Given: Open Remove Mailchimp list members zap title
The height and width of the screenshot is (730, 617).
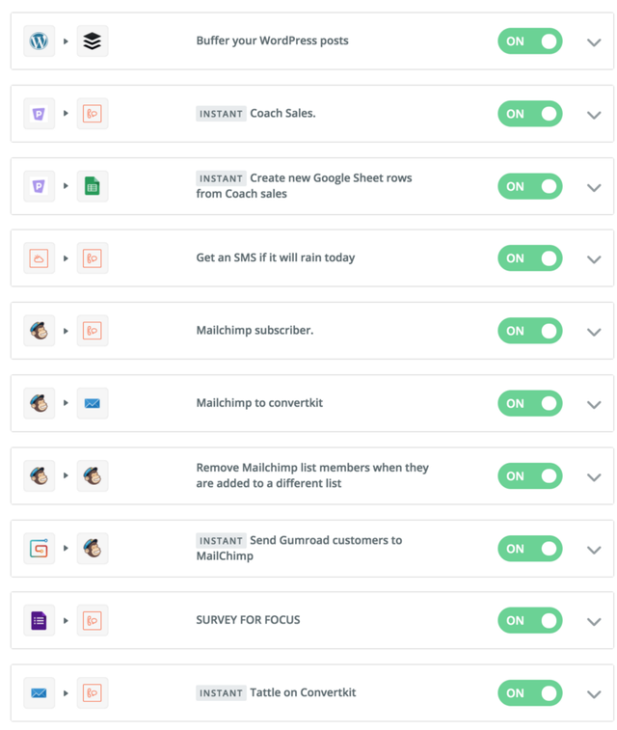Looking at the screenshot, I should coord(312,475).
